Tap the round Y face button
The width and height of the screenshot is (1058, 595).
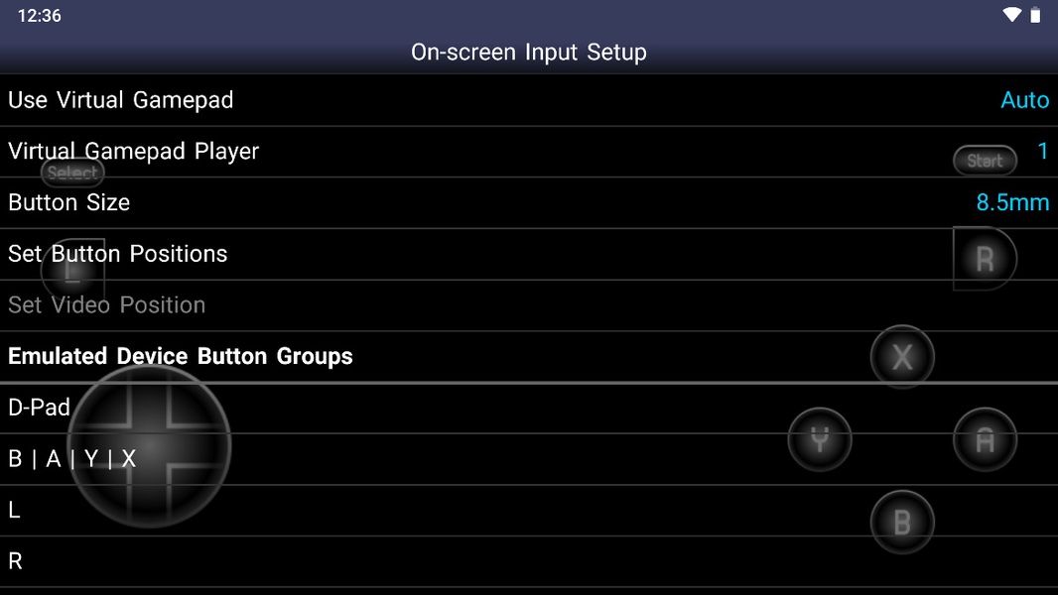[820, 439]
